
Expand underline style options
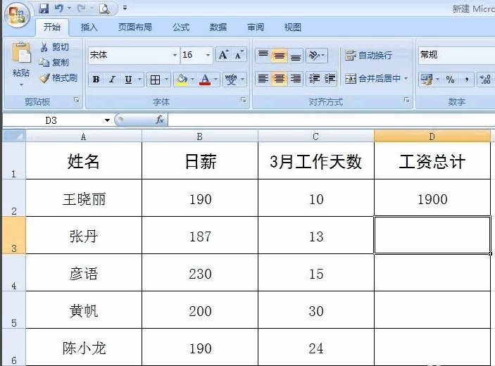pos(139,80)
